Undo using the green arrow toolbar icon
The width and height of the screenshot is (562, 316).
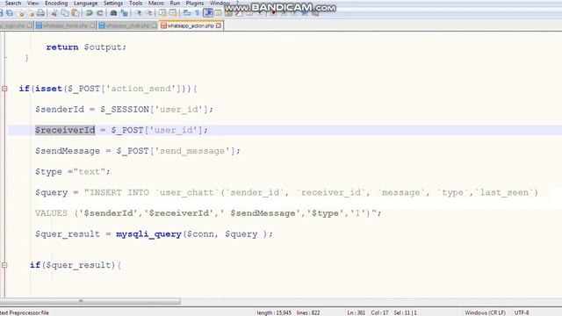(89, 13)
